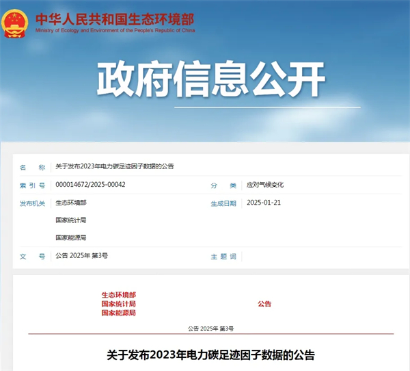This screenshot has height=371, width=410.
Task: Click red 生态环境部 in the document header
Action: [x=119, y=295]
